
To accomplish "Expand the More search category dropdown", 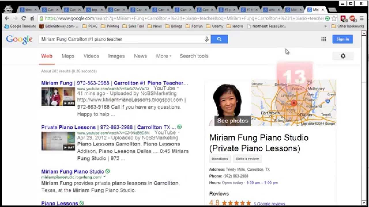I will pyautogui.click(x=164, y=56).
